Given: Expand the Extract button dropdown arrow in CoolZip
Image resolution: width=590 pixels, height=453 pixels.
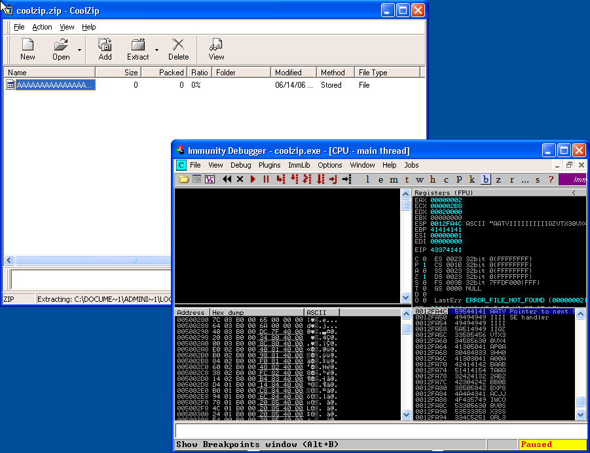Looking at the screenshot, I should [157, 50].
